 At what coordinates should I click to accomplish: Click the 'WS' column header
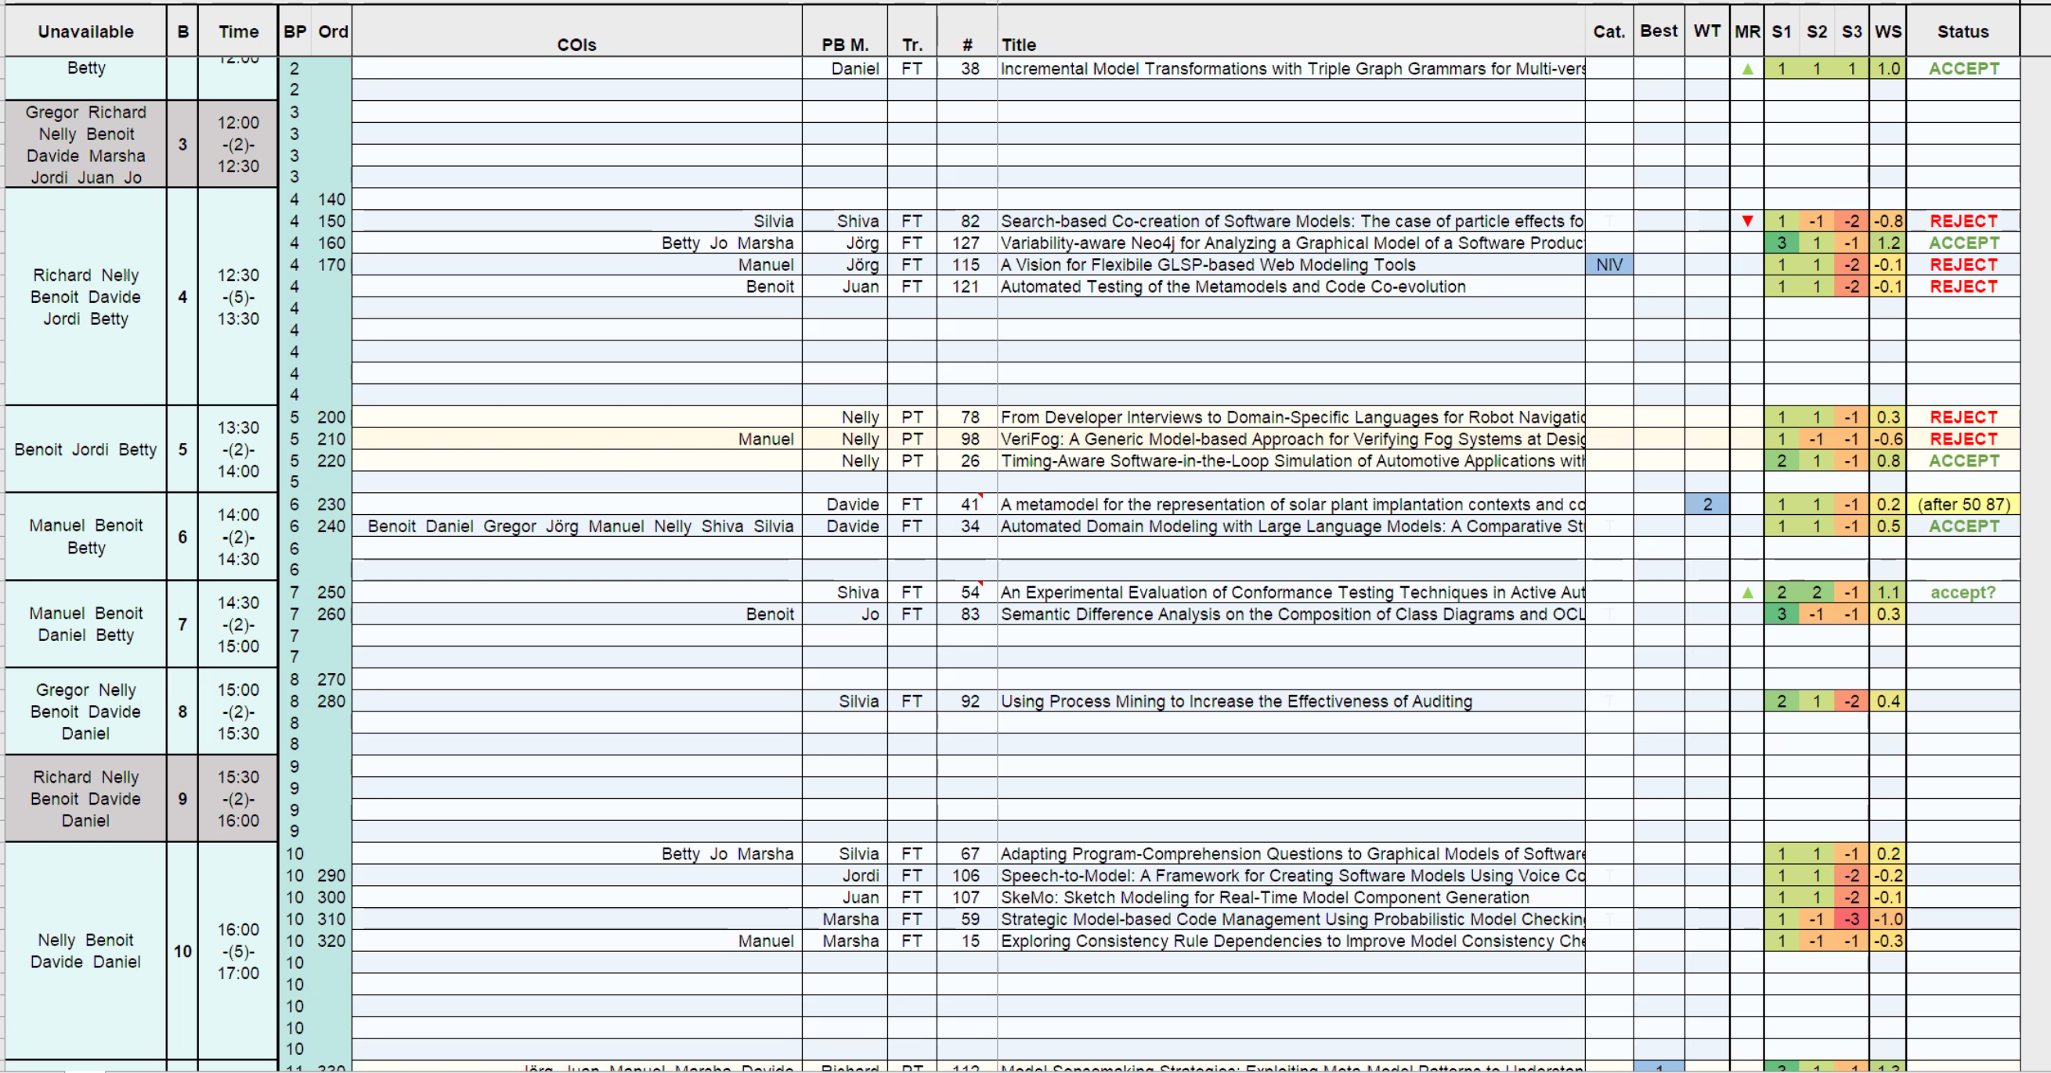1888,32
